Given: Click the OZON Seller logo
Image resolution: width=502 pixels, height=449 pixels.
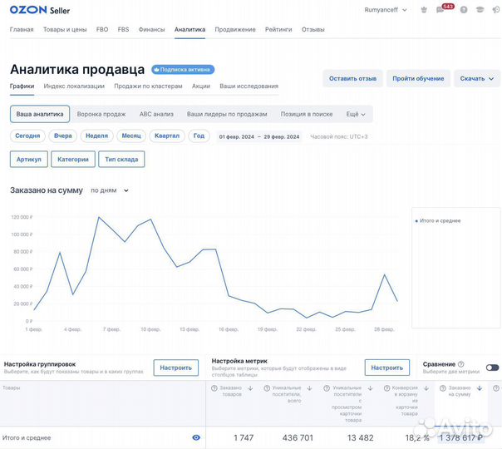Looking at the screenshot, I should coord(40,11).
